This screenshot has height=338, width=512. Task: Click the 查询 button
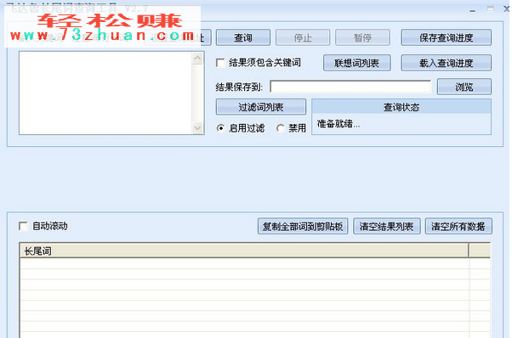point(243,37)
